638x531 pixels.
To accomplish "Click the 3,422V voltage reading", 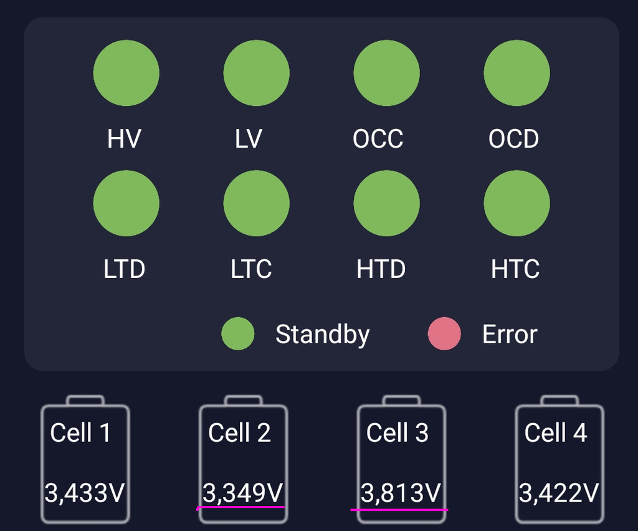I will coord(559,493).
